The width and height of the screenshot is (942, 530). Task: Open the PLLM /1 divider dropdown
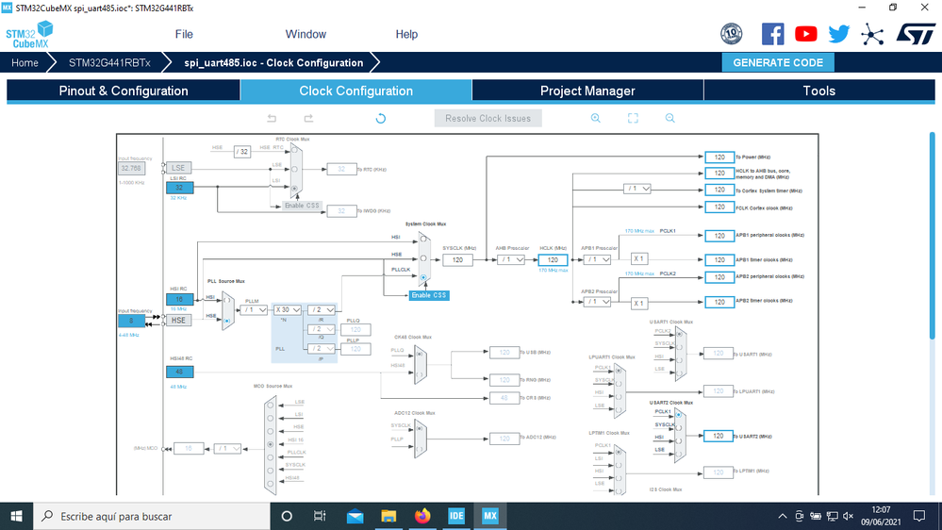pyautogui.click(x=255, y=310)
